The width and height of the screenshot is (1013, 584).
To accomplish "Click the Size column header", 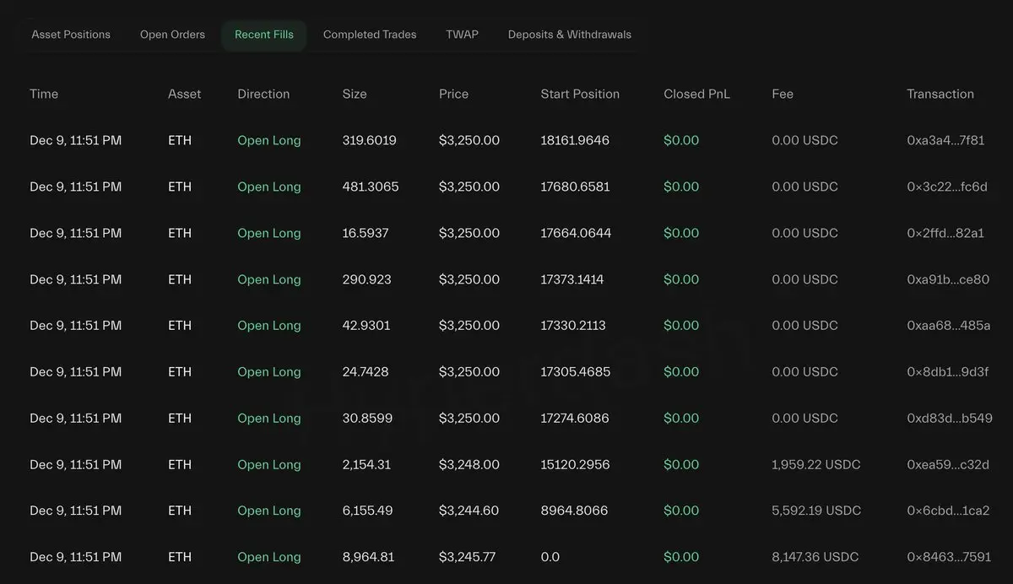I will (x=355, y=94).
